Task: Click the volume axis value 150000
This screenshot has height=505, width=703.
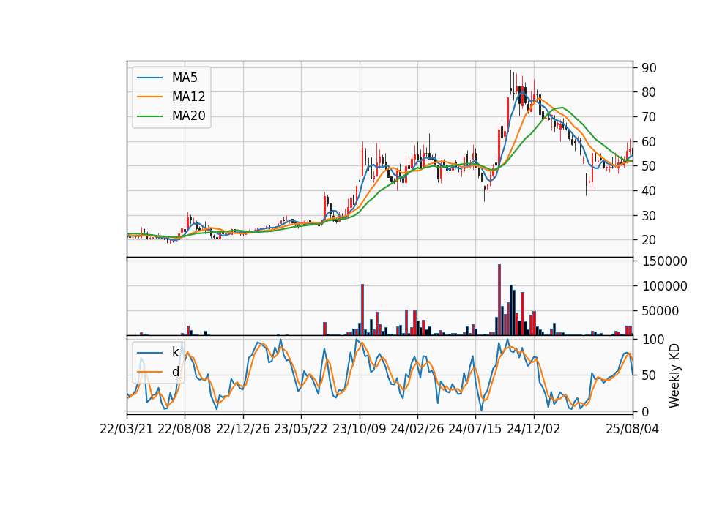Action: (x=664, y=261)
